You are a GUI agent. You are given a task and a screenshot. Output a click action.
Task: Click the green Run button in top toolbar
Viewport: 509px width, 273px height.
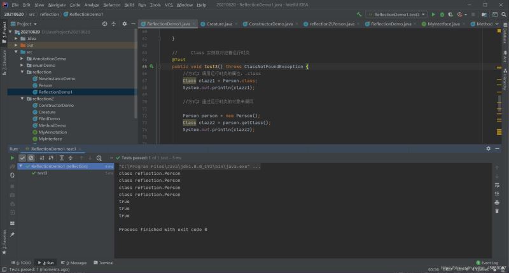[x=433, y=14]
